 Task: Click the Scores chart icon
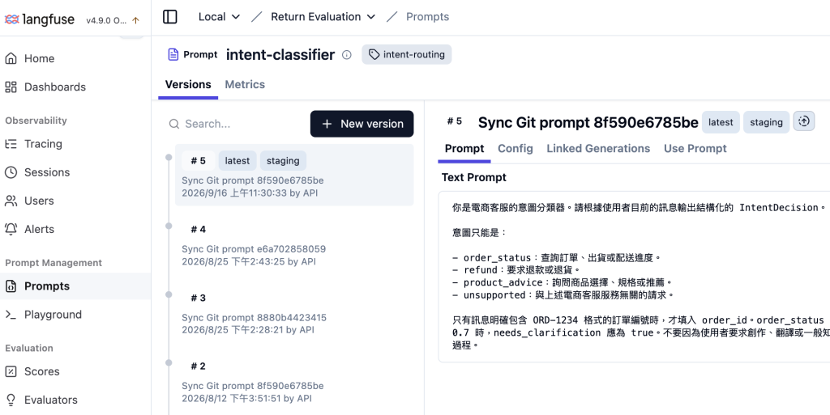(x=11, y=371)
